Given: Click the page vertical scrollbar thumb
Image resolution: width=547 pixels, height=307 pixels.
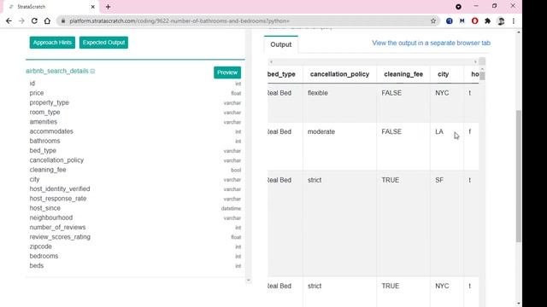Looking at the screenshot, I should coord(519,176).
